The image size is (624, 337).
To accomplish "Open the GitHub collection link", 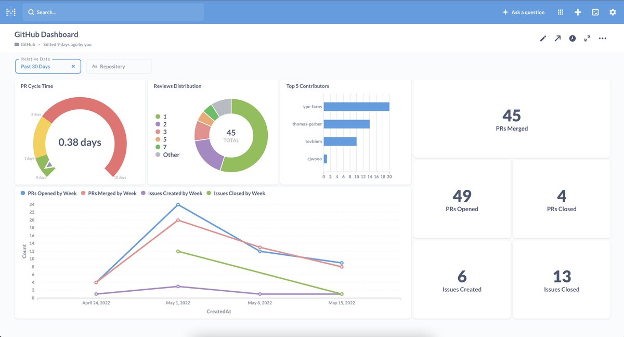I will point(28,45).
